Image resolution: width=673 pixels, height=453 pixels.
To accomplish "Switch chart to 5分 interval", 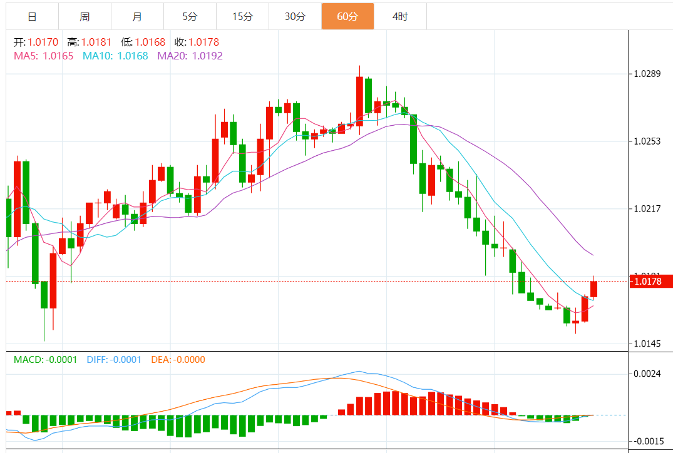I will click(190, 16).
